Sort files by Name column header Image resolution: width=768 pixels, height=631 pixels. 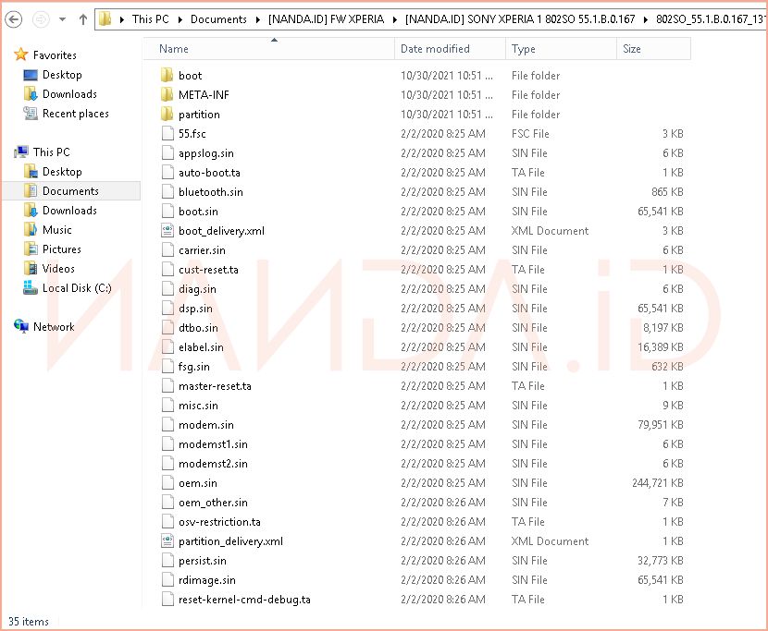174,49
